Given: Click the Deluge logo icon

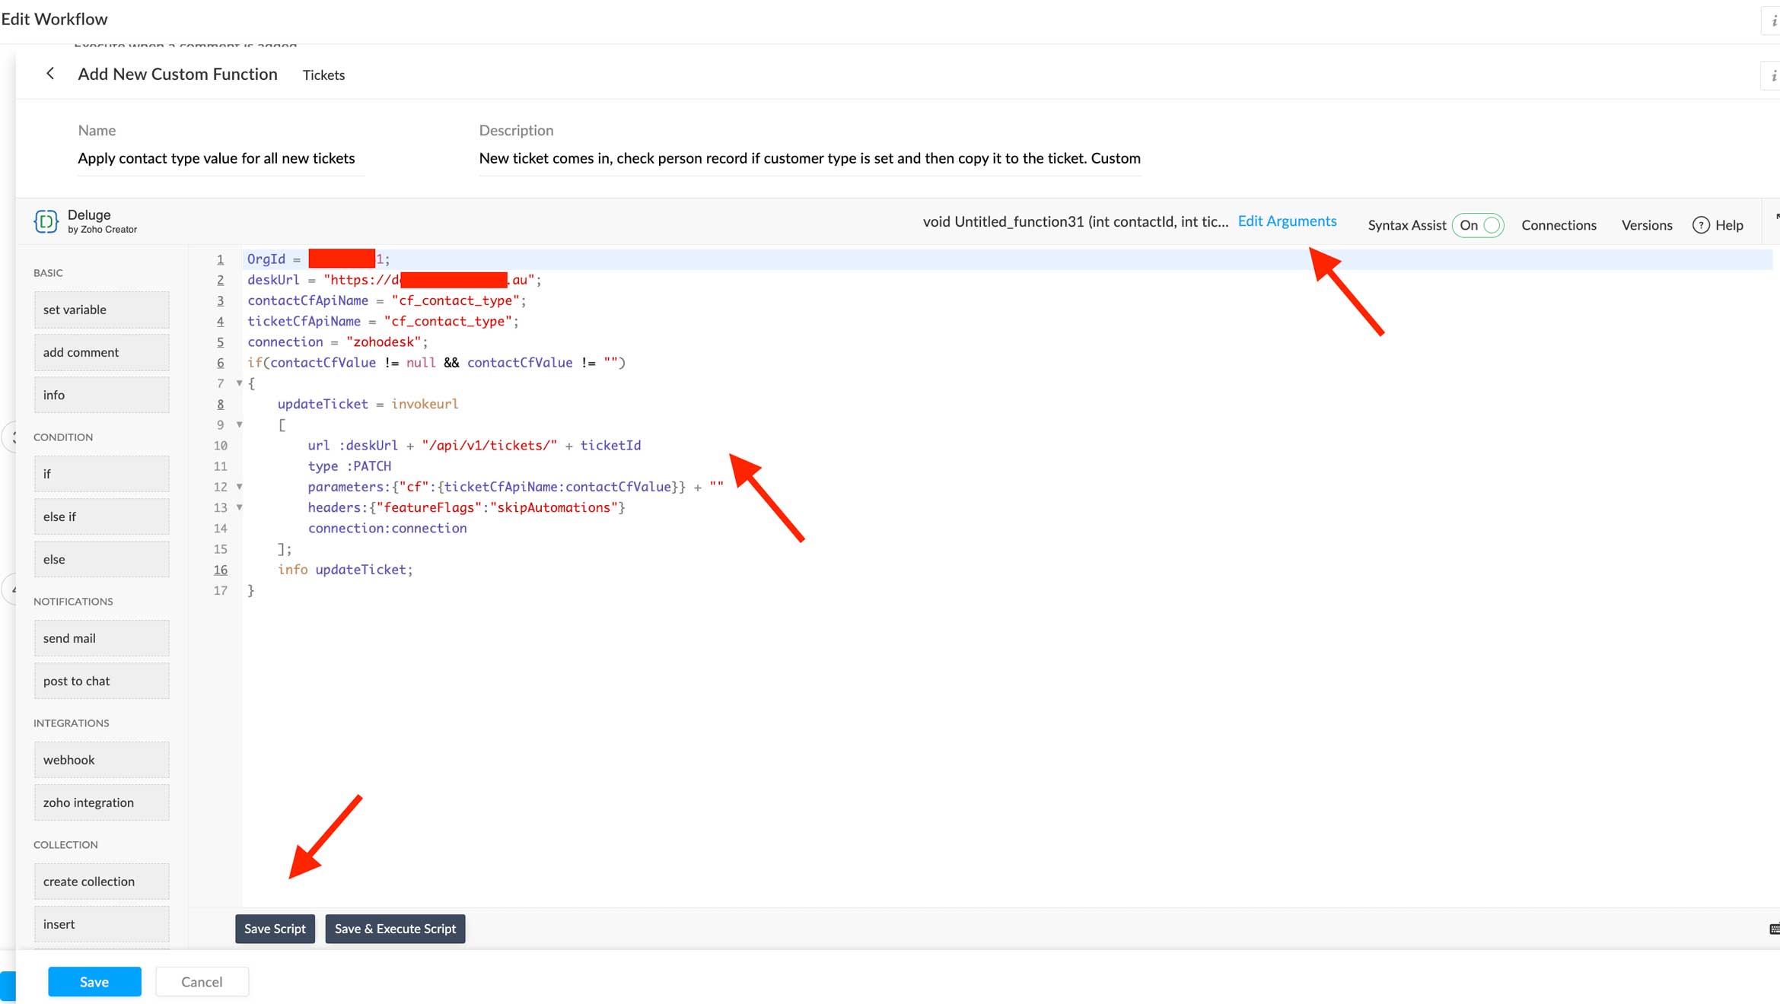Looking at the screenshot, I should pyautogui.click(x=46, y=221).
